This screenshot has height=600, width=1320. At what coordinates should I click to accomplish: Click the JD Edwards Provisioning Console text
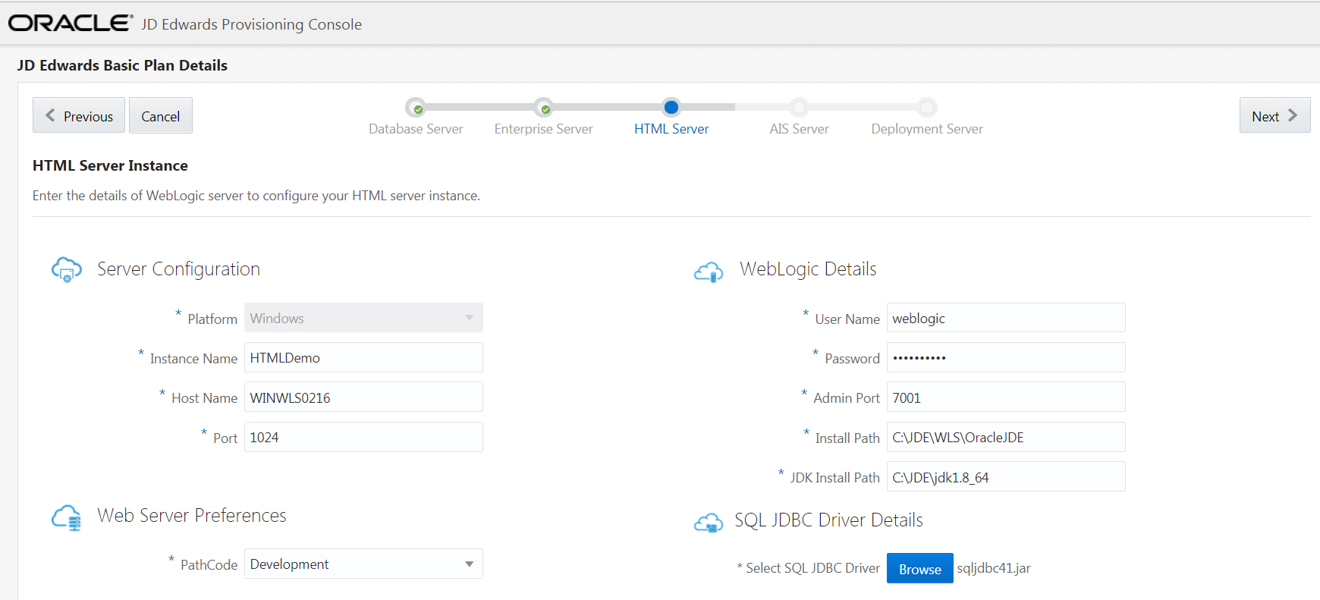(x=251, y=24)
